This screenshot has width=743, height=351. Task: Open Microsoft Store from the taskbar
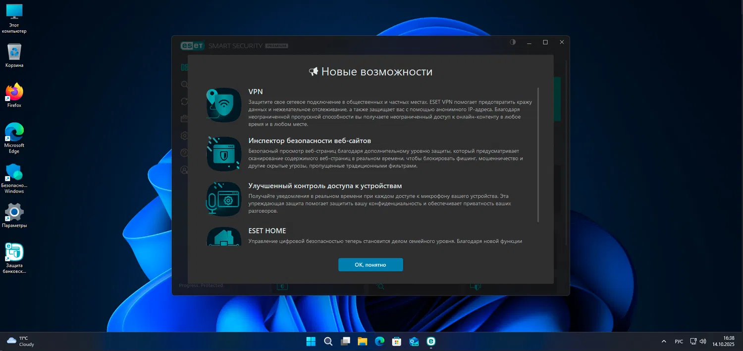pos(396,341)
